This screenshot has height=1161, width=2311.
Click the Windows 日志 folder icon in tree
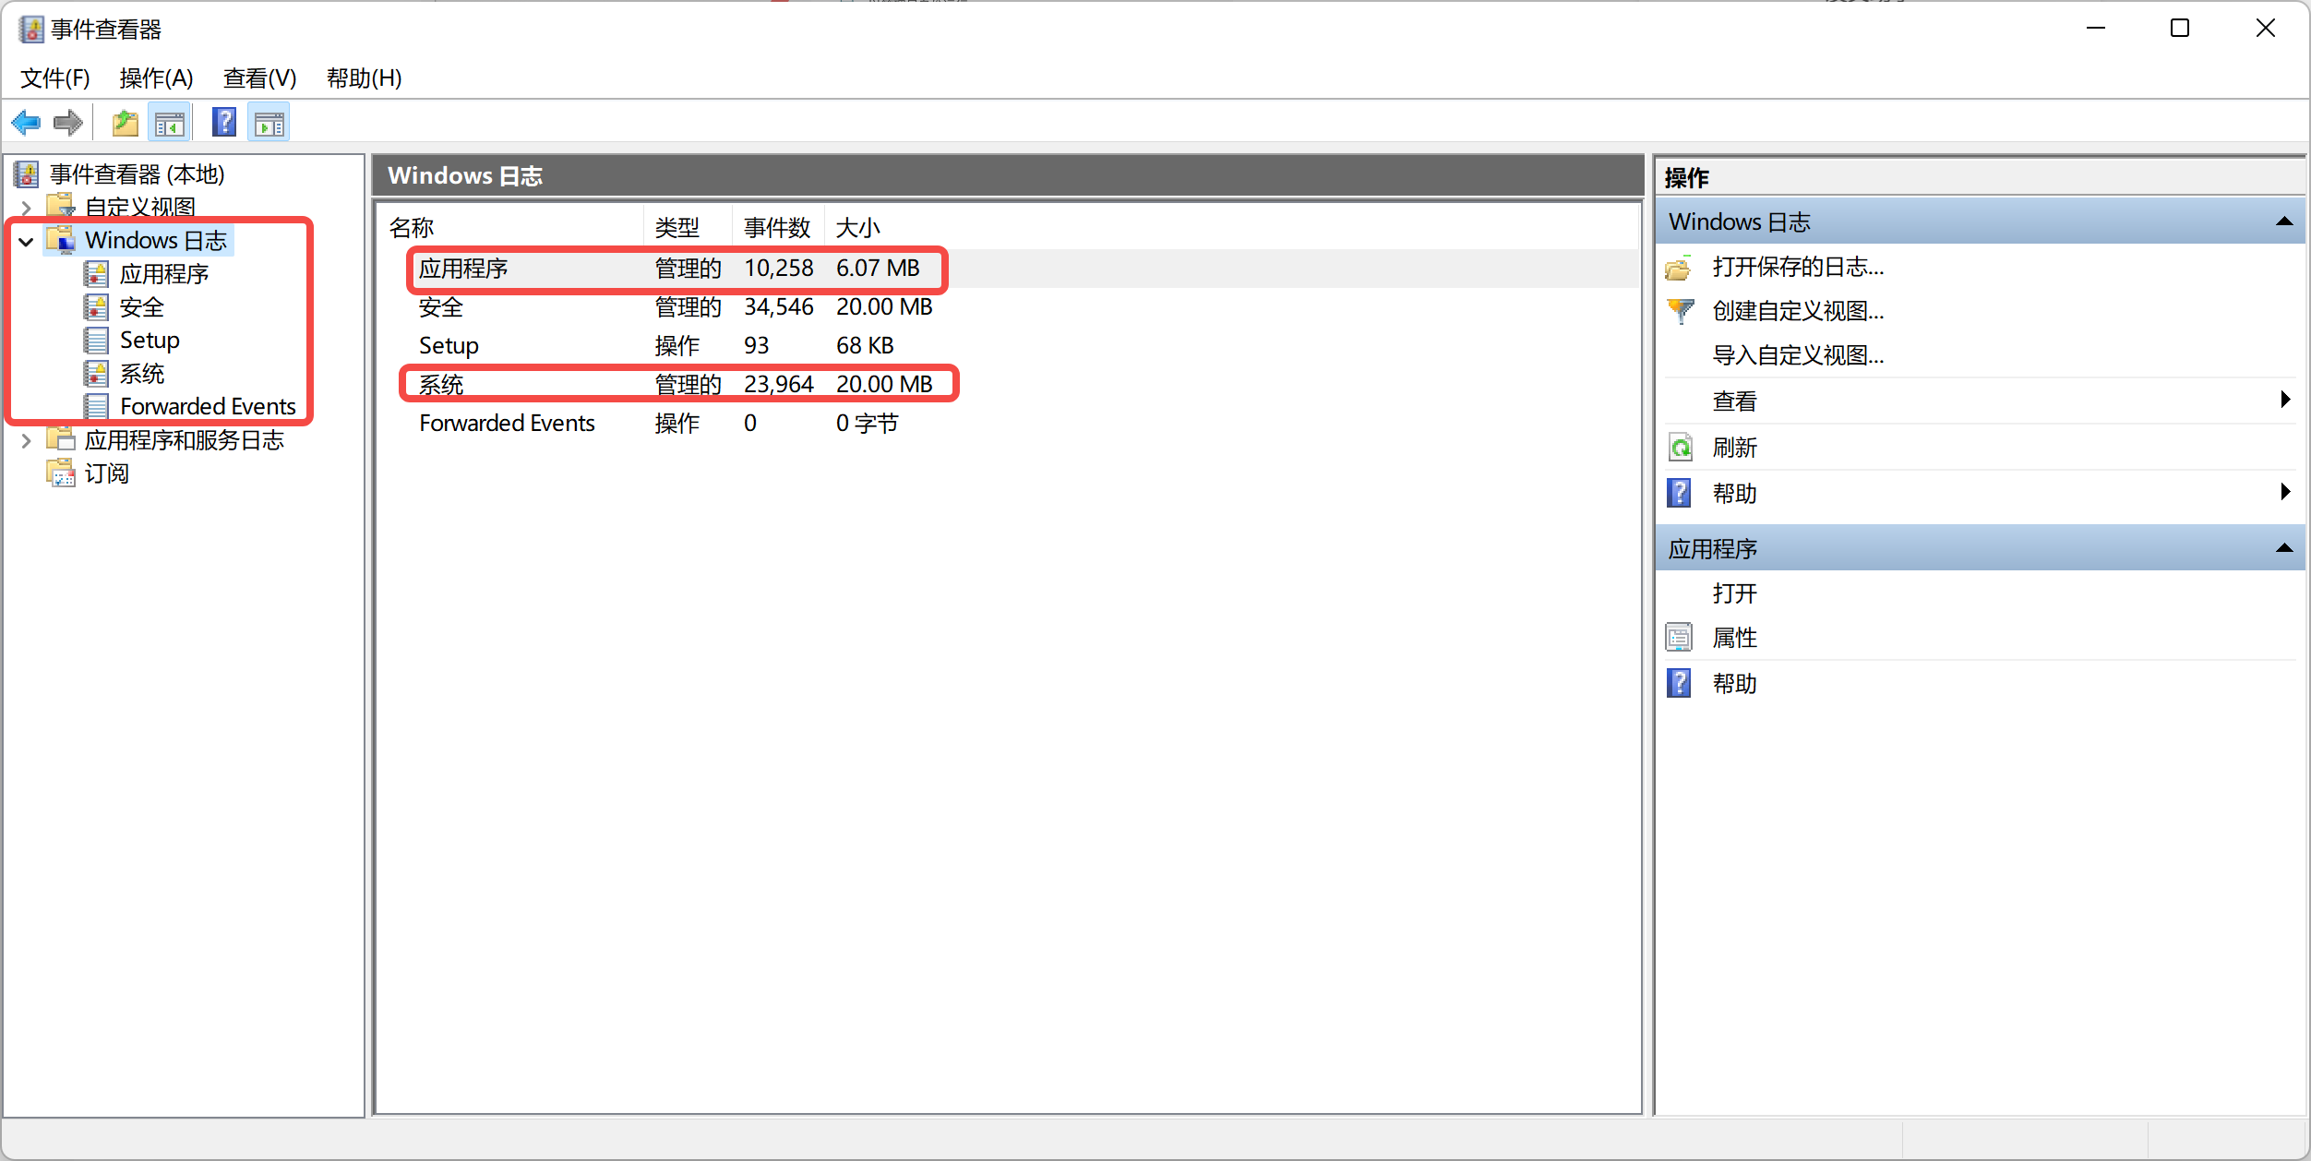(x=61, y=240)
